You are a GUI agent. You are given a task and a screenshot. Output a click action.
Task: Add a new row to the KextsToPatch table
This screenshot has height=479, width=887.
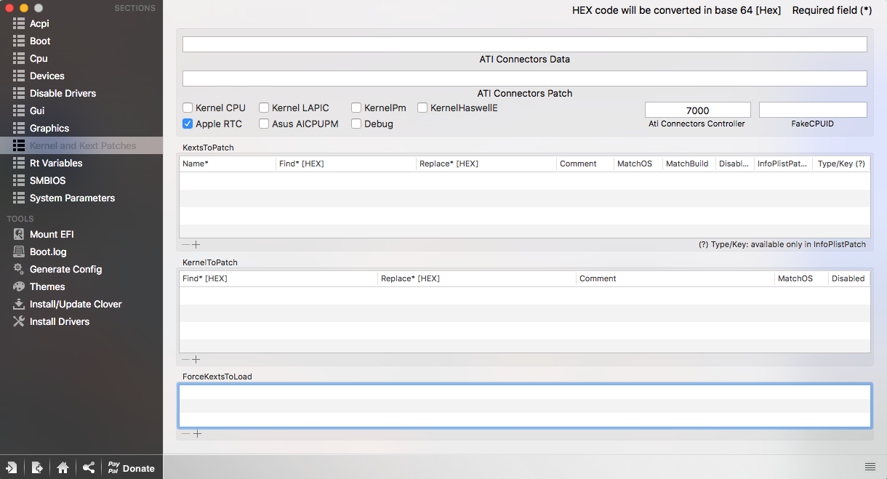(x=196, y=245)
